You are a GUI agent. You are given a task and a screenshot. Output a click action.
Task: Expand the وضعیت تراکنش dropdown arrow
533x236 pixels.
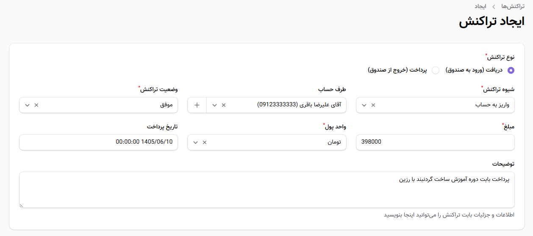click(27, 105)
